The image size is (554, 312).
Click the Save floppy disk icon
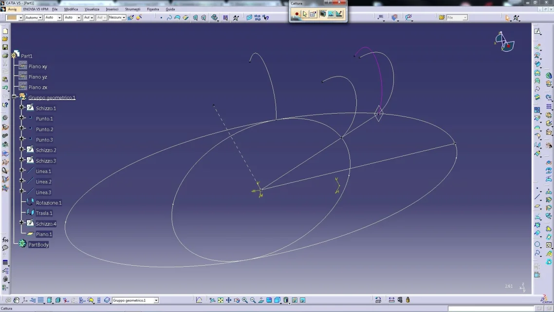[x=5, y=47]
